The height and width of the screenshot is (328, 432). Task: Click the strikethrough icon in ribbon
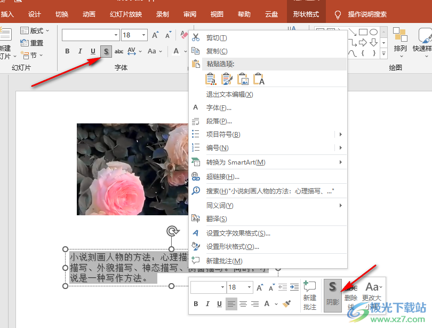(x=119, y=51)
